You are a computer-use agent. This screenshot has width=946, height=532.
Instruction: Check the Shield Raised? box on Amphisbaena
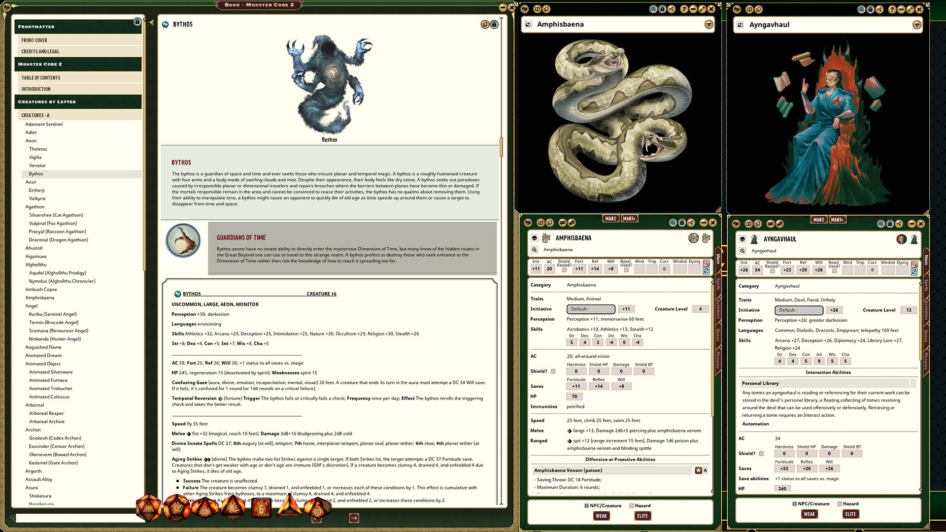(x=565, y=270)
